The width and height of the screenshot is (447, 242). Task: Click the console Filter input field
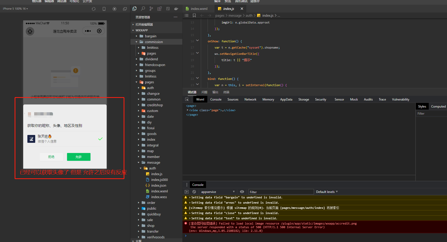point(281,192)
